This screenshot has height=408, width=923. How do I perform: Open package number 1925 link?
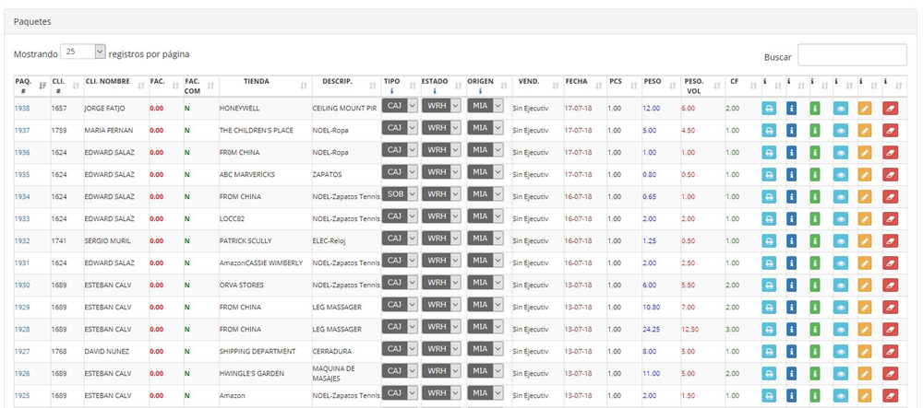coord(22,396)
